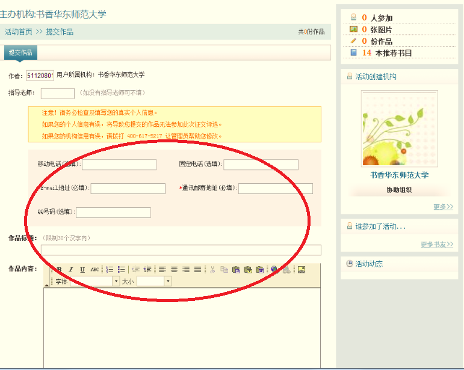Click the 移动电话 input field
This screenshot has height=370, width=464.
[119, 165]
